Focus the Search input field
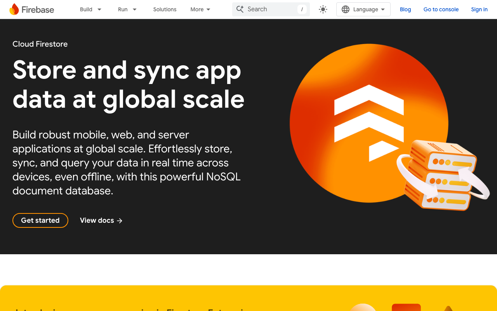Image resolution: width=497 pixels, height=311 pixels. (271, 9)
